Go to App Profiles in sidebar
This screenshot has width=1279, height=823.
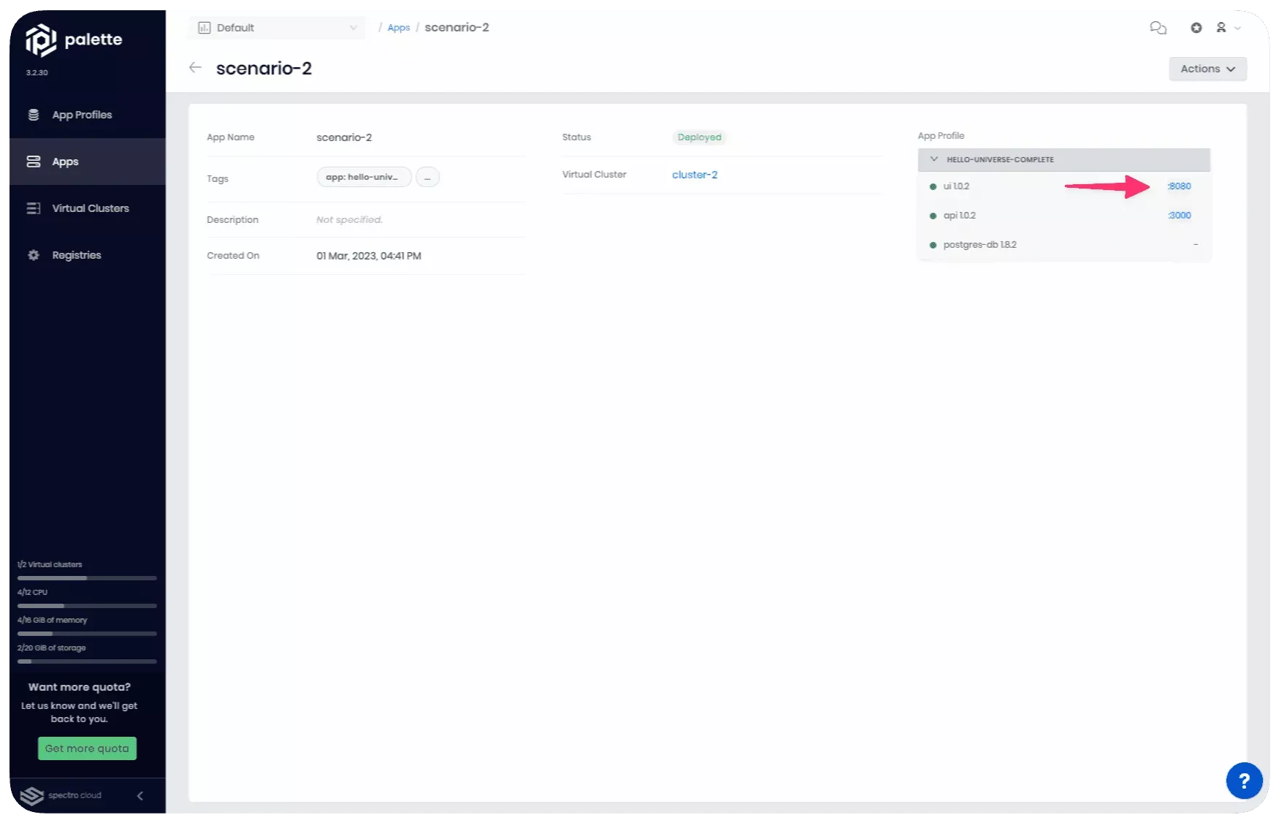click(82, 115)
